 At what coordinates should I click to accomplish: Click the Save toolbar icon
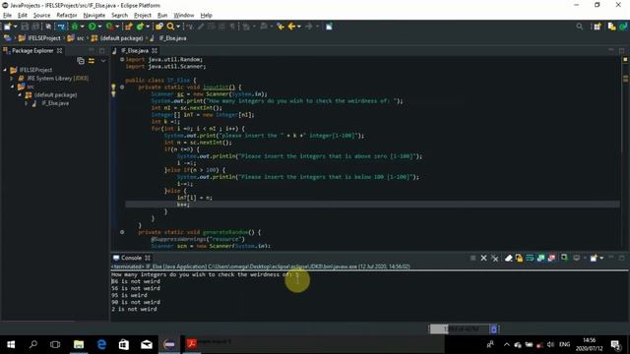point(25,27)
